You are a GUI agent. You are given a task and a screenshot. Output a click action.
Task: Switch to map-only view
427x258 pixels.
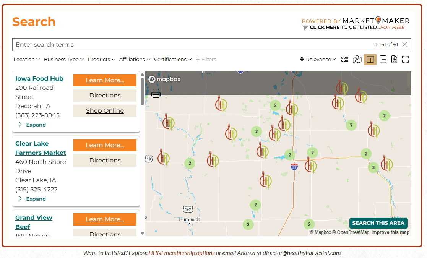click(357, 59)
